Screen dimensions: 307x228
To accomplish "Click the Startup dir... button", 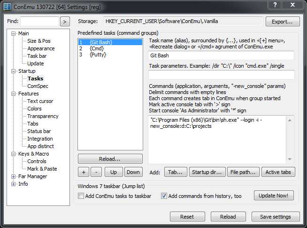I will click(x=207, y=172).
